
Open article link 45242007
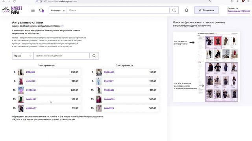click(31, 108)
